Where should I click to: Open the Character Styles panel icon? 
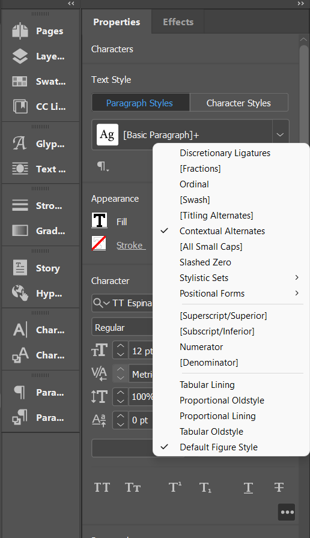pyautogui.click(x=20, y=355)
